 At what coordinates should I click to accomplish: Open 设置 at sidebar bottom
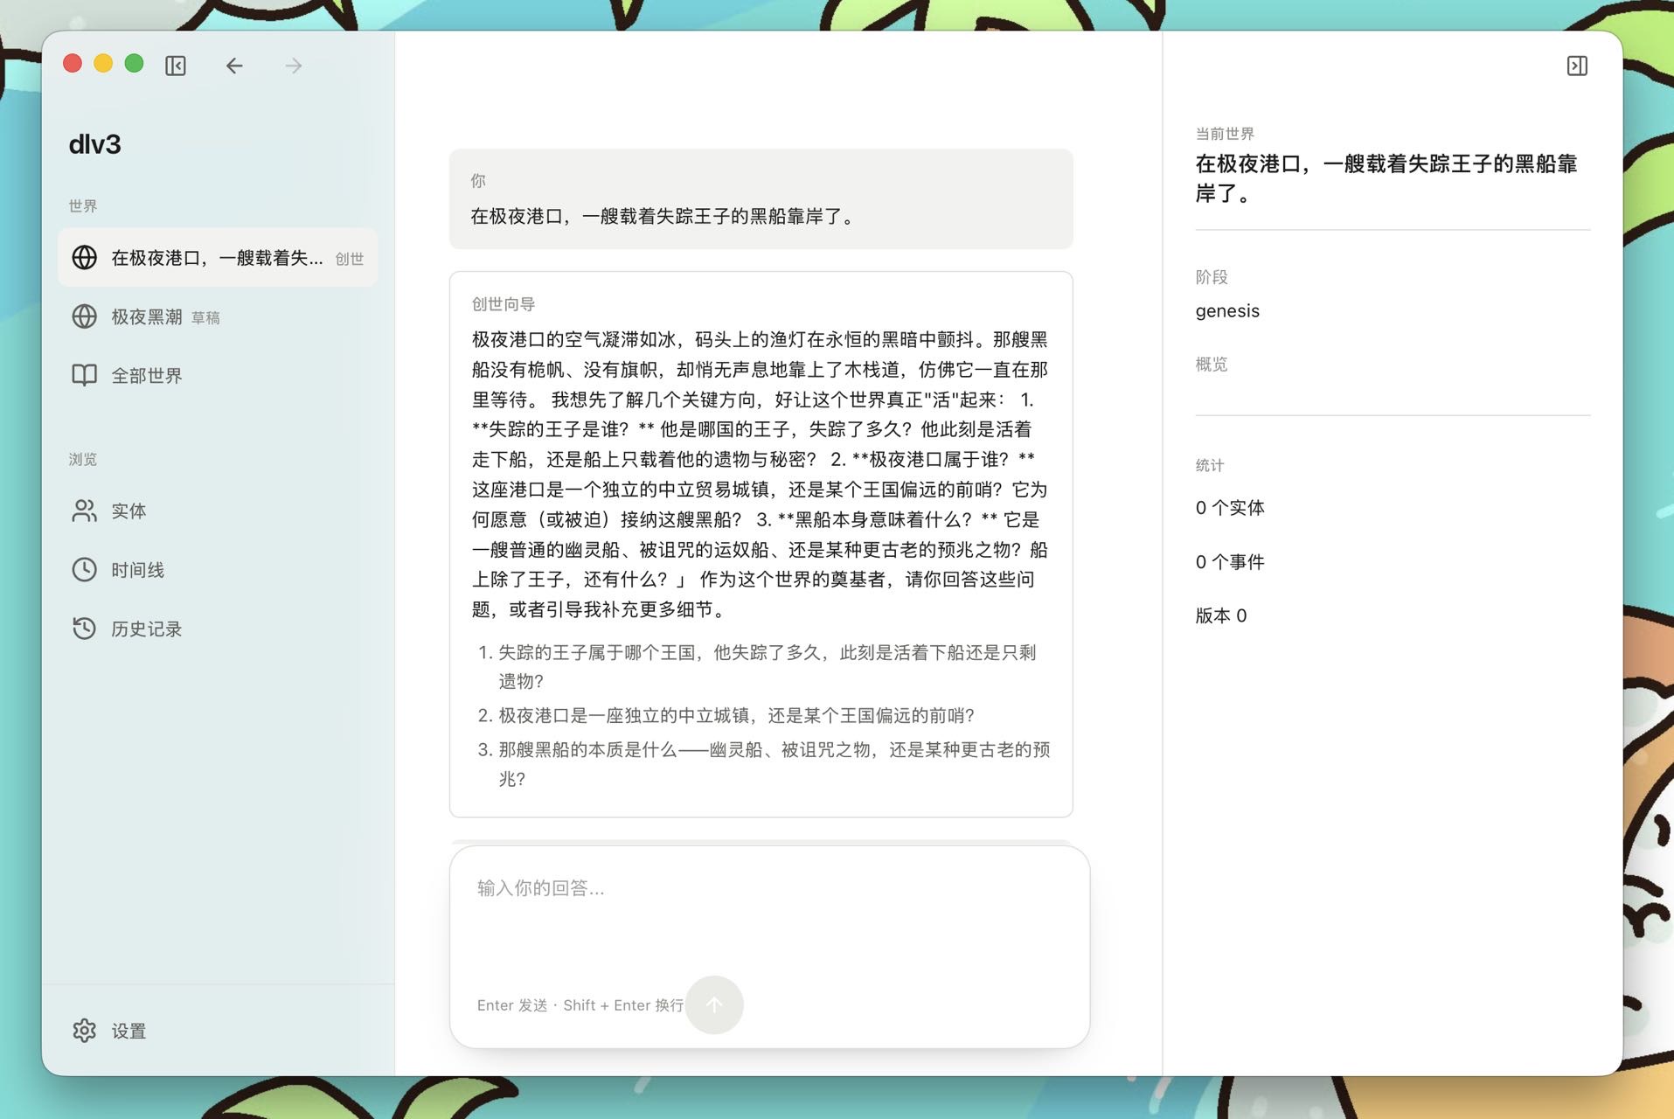[x=218, y=1031]
